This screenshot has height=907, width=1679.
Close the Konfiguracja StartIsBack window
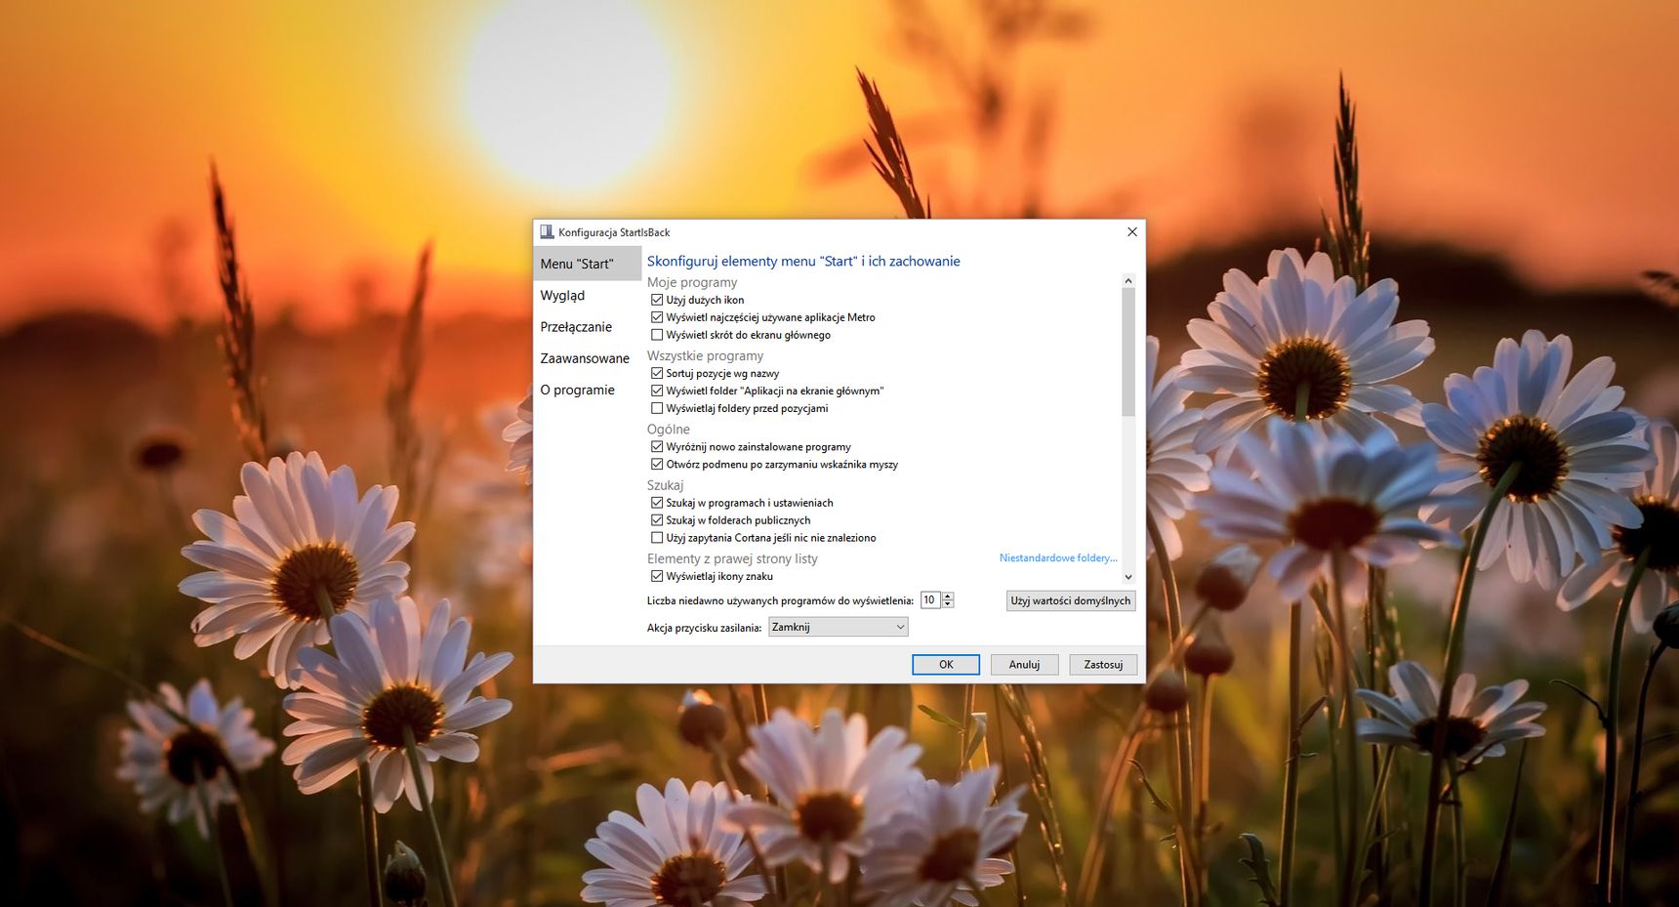click(1132, 232)
